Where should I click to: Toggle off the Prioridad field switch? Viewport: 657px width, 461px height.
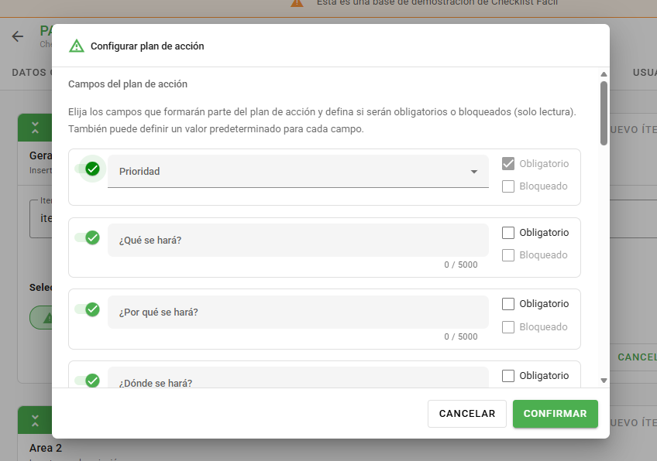[88, 169]
